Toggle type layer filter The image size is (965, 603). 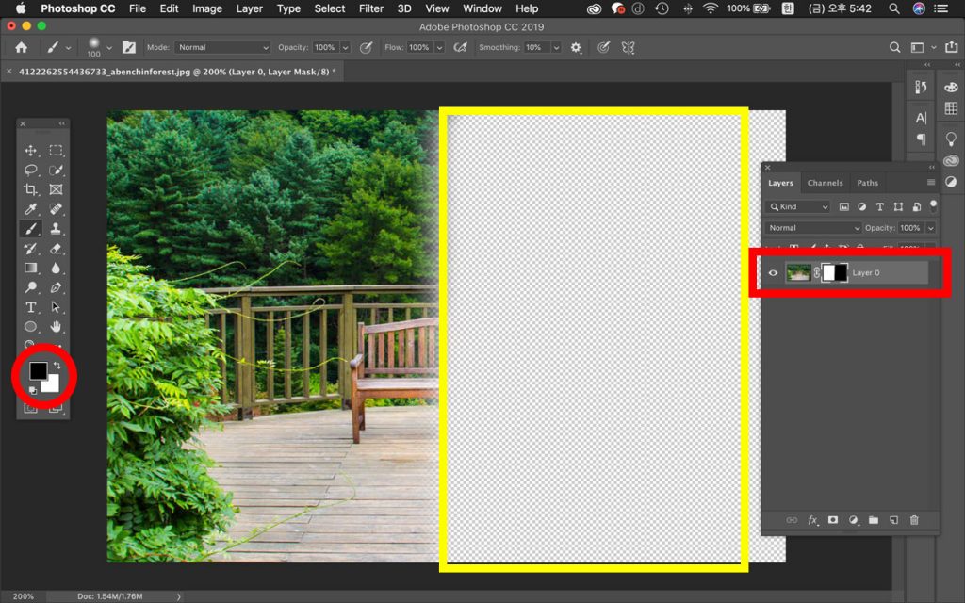879,206
